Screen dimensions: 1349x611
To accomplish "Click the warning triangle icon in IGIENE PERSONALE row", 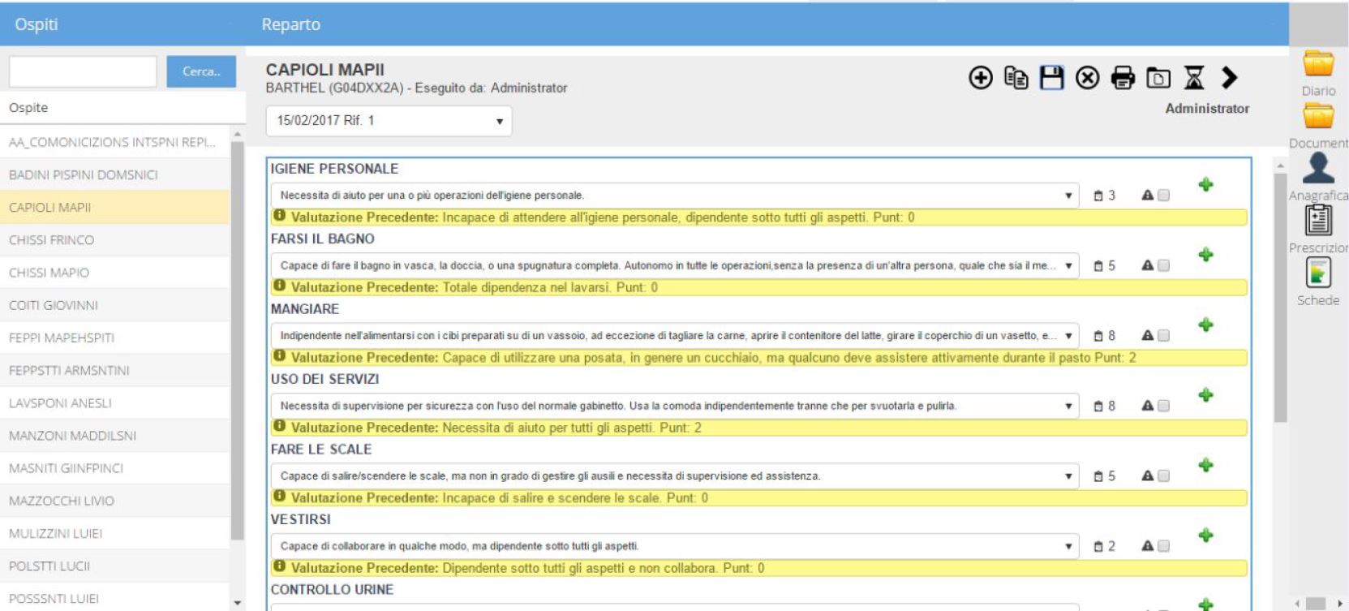I will click(1148, 195).
